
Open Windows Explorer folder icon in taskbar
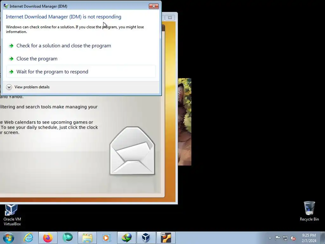87,238
